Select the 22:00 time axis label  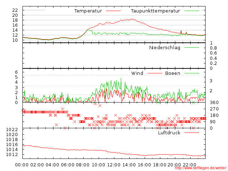point(190,165)
